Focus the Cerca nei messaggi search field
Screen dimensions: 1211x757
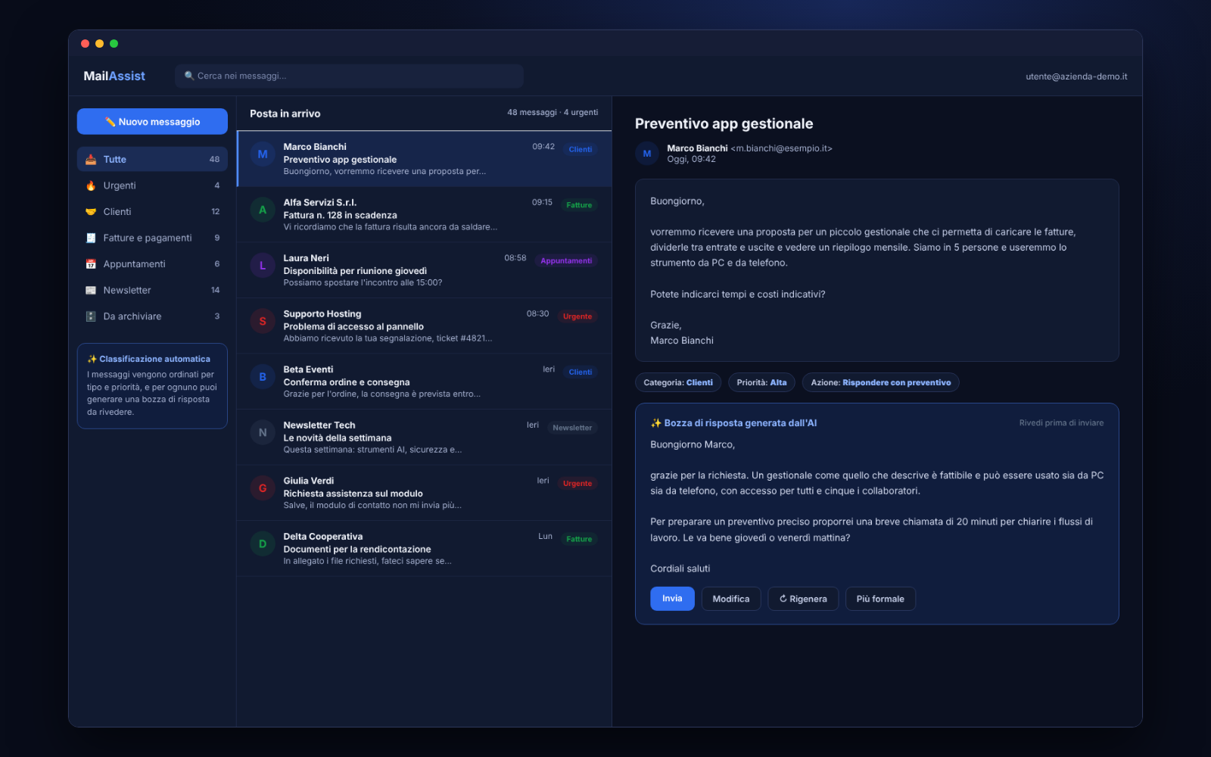(349, 76)
